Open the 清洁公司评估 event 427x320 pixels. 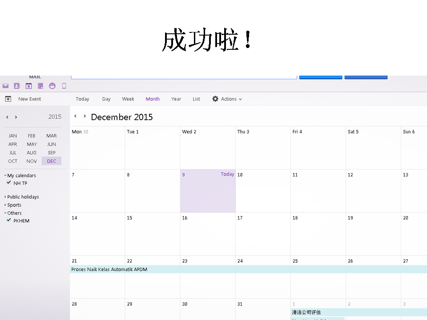pos(359,312)
